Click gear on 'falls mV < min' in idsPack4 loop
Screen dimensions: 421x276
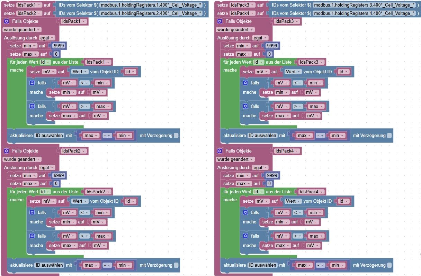point(245,212)
